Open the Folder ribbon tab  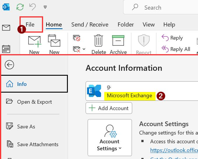point(126,24)
